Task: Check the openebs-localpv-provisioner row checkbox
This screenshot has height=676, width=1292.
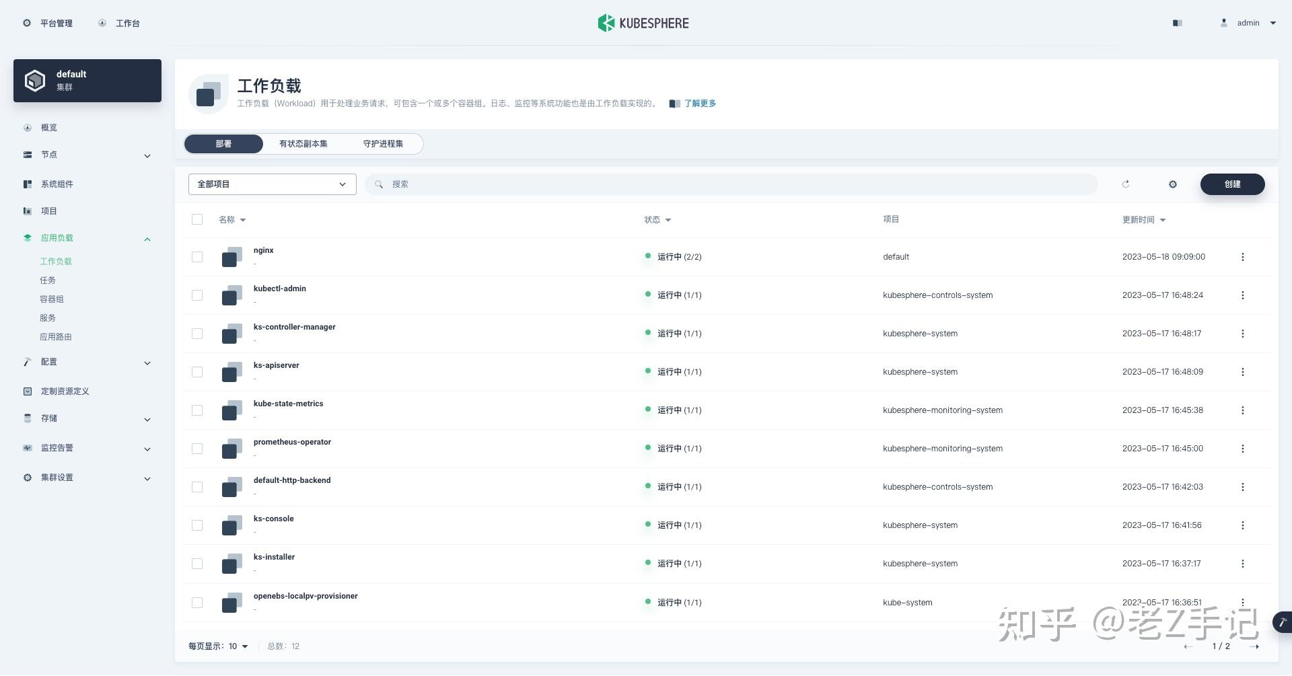Action: (x=197, y=603)
